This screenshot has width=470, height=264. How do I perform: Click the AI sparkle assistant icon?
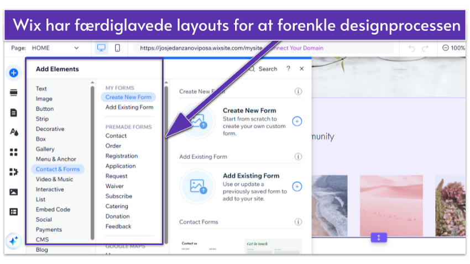coord(14,241)
